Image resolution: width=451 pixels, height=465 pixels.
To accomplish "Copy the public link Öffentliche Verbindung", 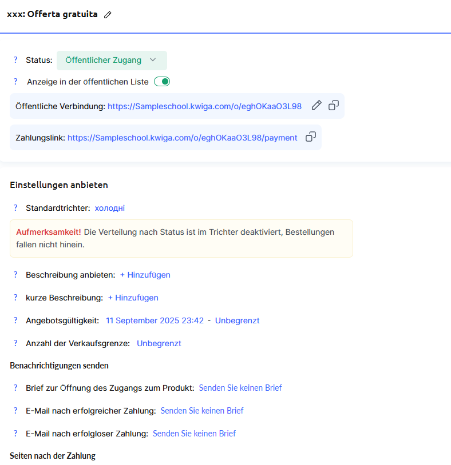I will point(333,105).
